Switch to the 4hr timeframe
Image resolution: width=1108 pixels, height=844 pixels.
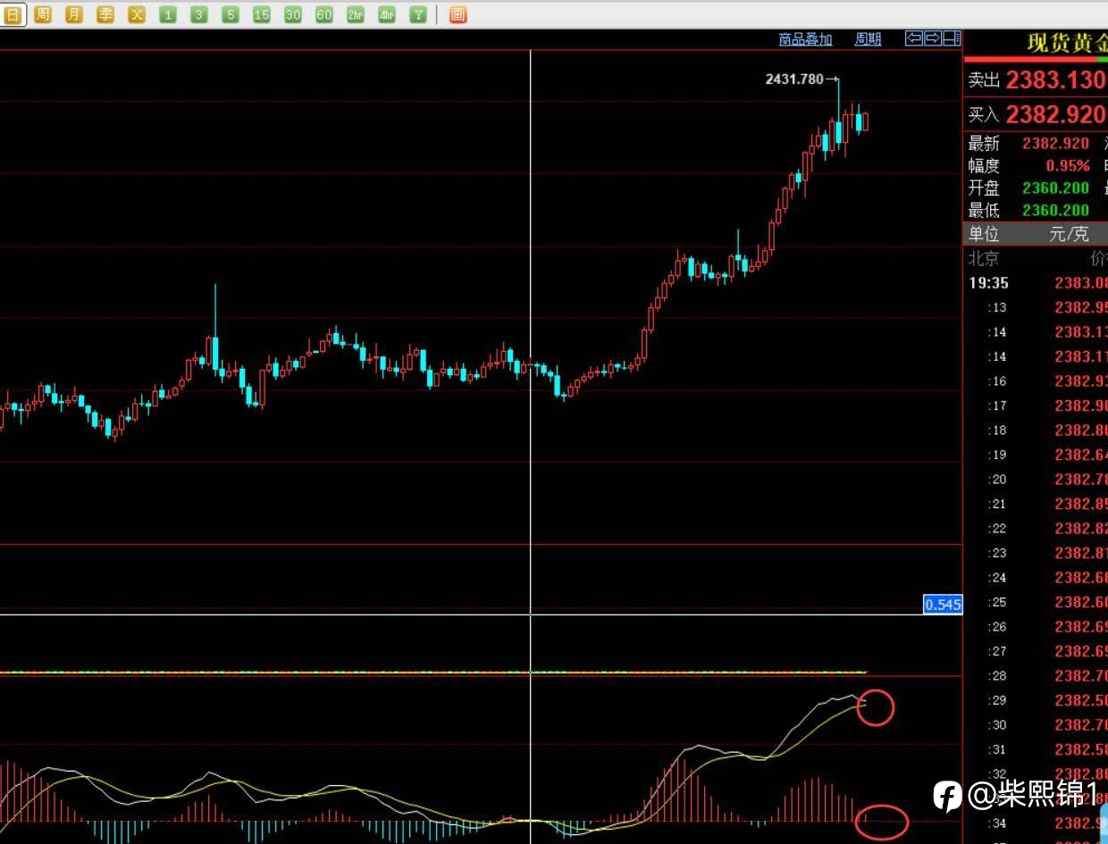click(387, 14)
